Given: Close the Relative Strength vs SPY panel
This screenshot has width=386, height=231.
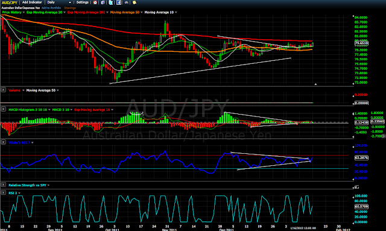Looking at the screenshot, I should (x=4, y=185).
